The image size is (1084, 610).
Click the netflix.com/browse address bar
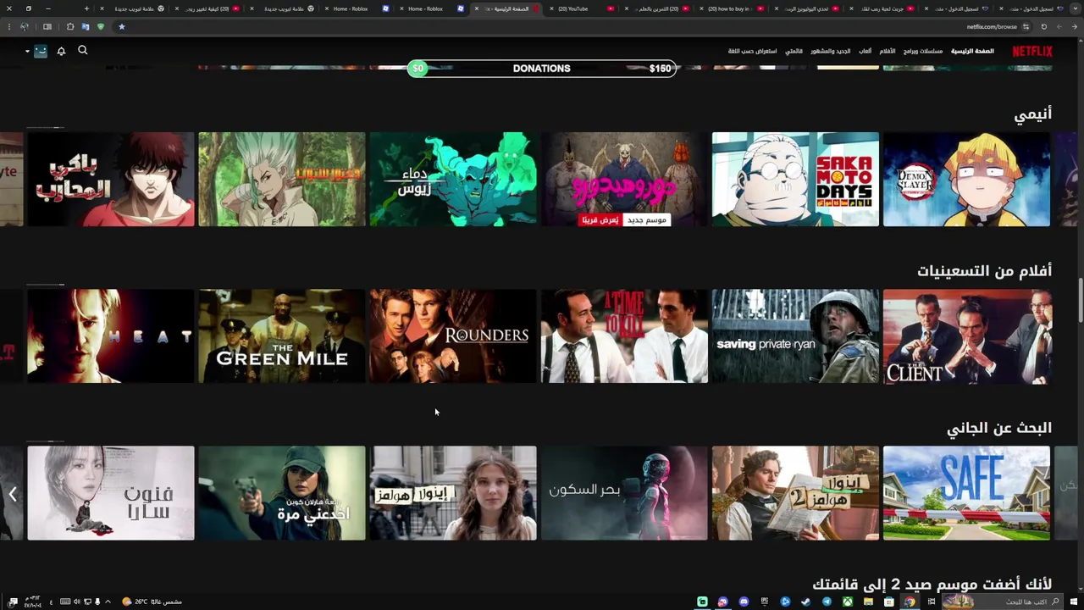click(x=992, y=26)
